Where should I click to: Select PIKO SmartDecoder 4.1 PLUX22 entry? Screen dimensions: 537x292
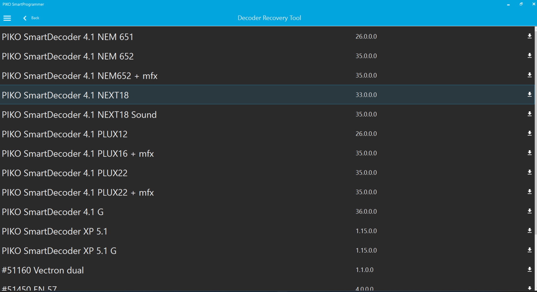coord(267,172)
